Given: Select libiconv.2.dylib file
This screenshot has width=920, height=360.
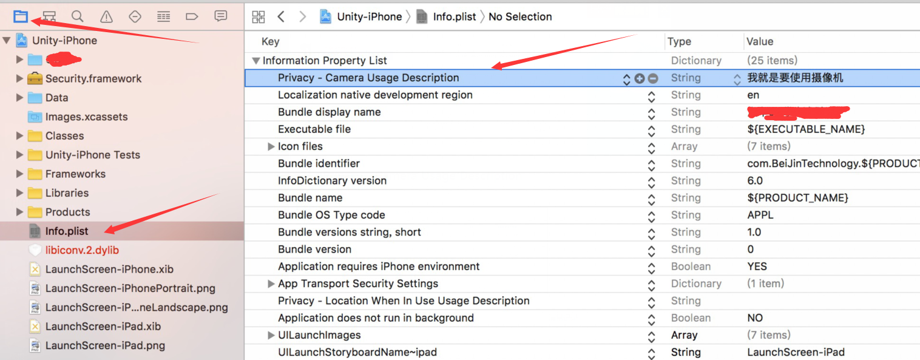Looking at the screenshot, I should coord(82,250).
